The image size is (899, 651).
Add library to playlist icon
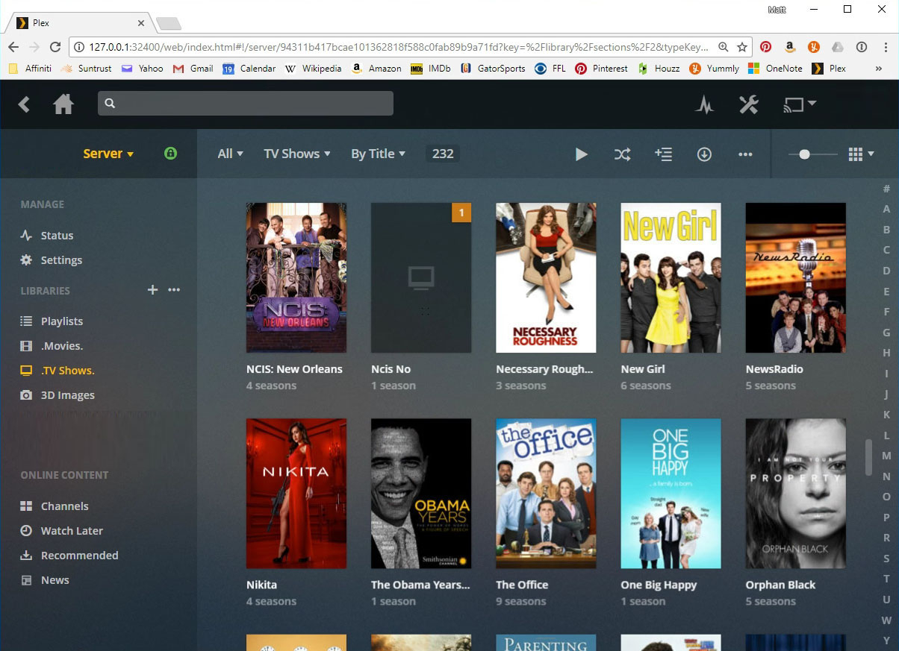coord(663,154)
